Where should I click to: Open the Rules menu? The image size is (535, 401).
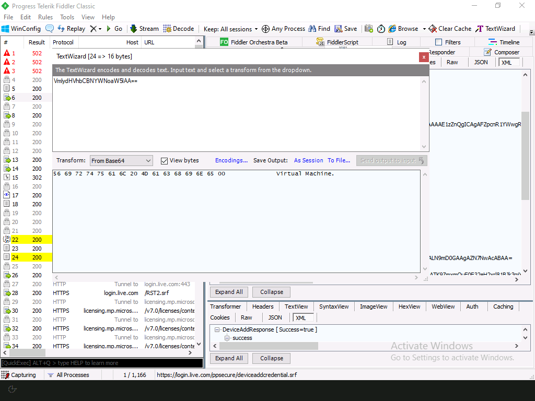pos(45,17)
